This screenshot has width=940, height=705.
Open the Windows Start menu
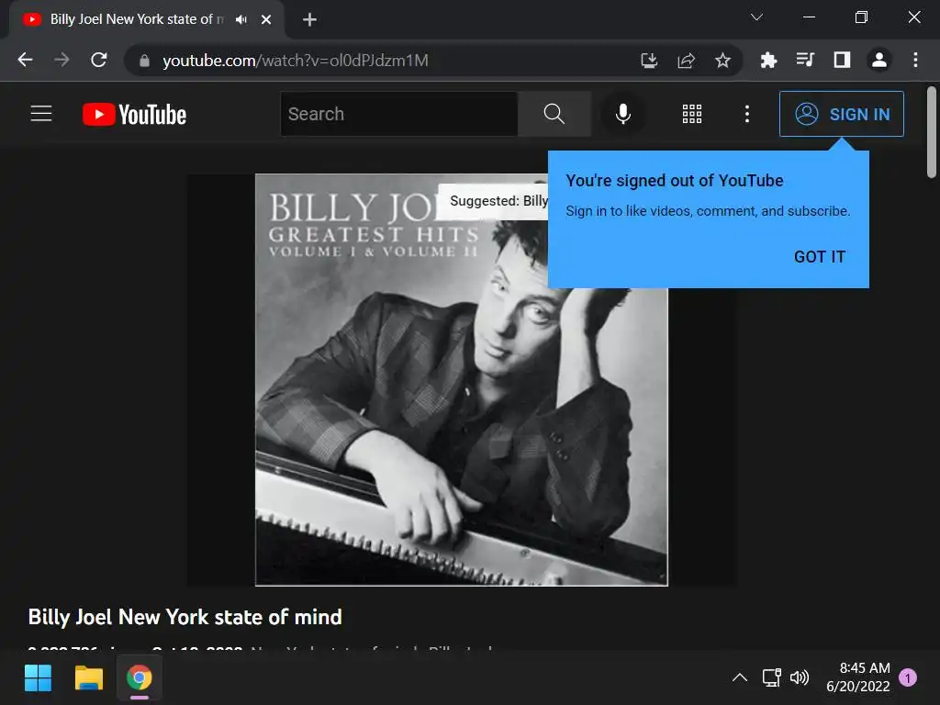(38, 678)
